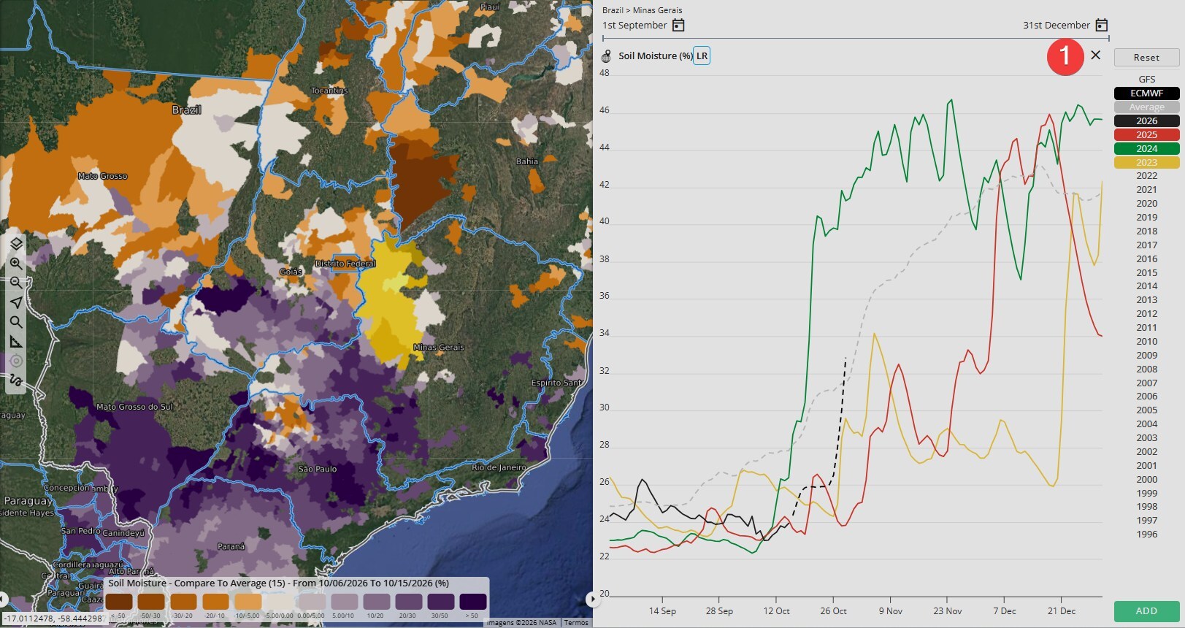Click the Mato Grosso do Sul map label
Viewport: 1185px width, 628px height.
[135, 407]
